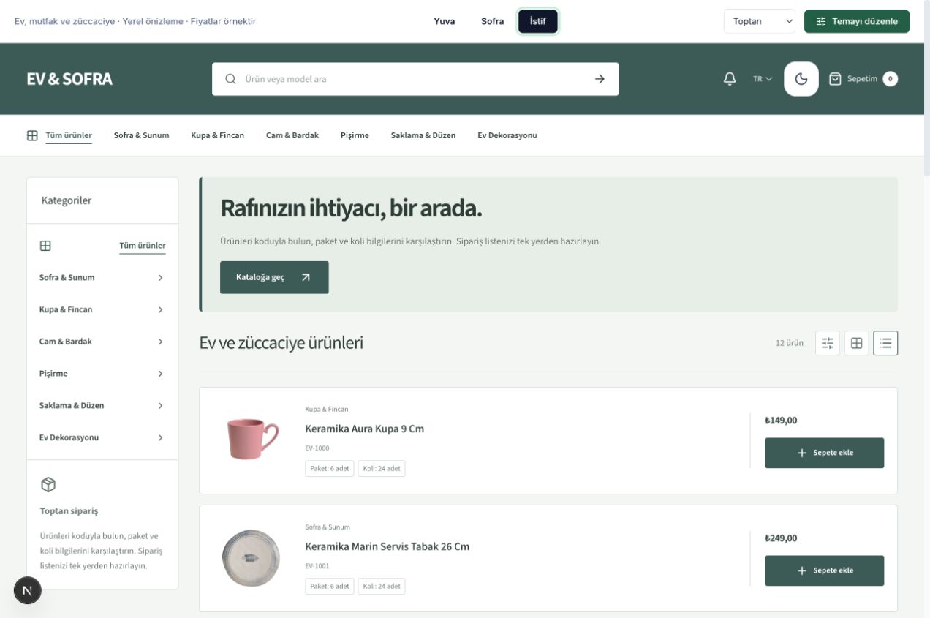Open the Sepetim cart
This screenshot has width=930, height=618.
click(863, 79)
